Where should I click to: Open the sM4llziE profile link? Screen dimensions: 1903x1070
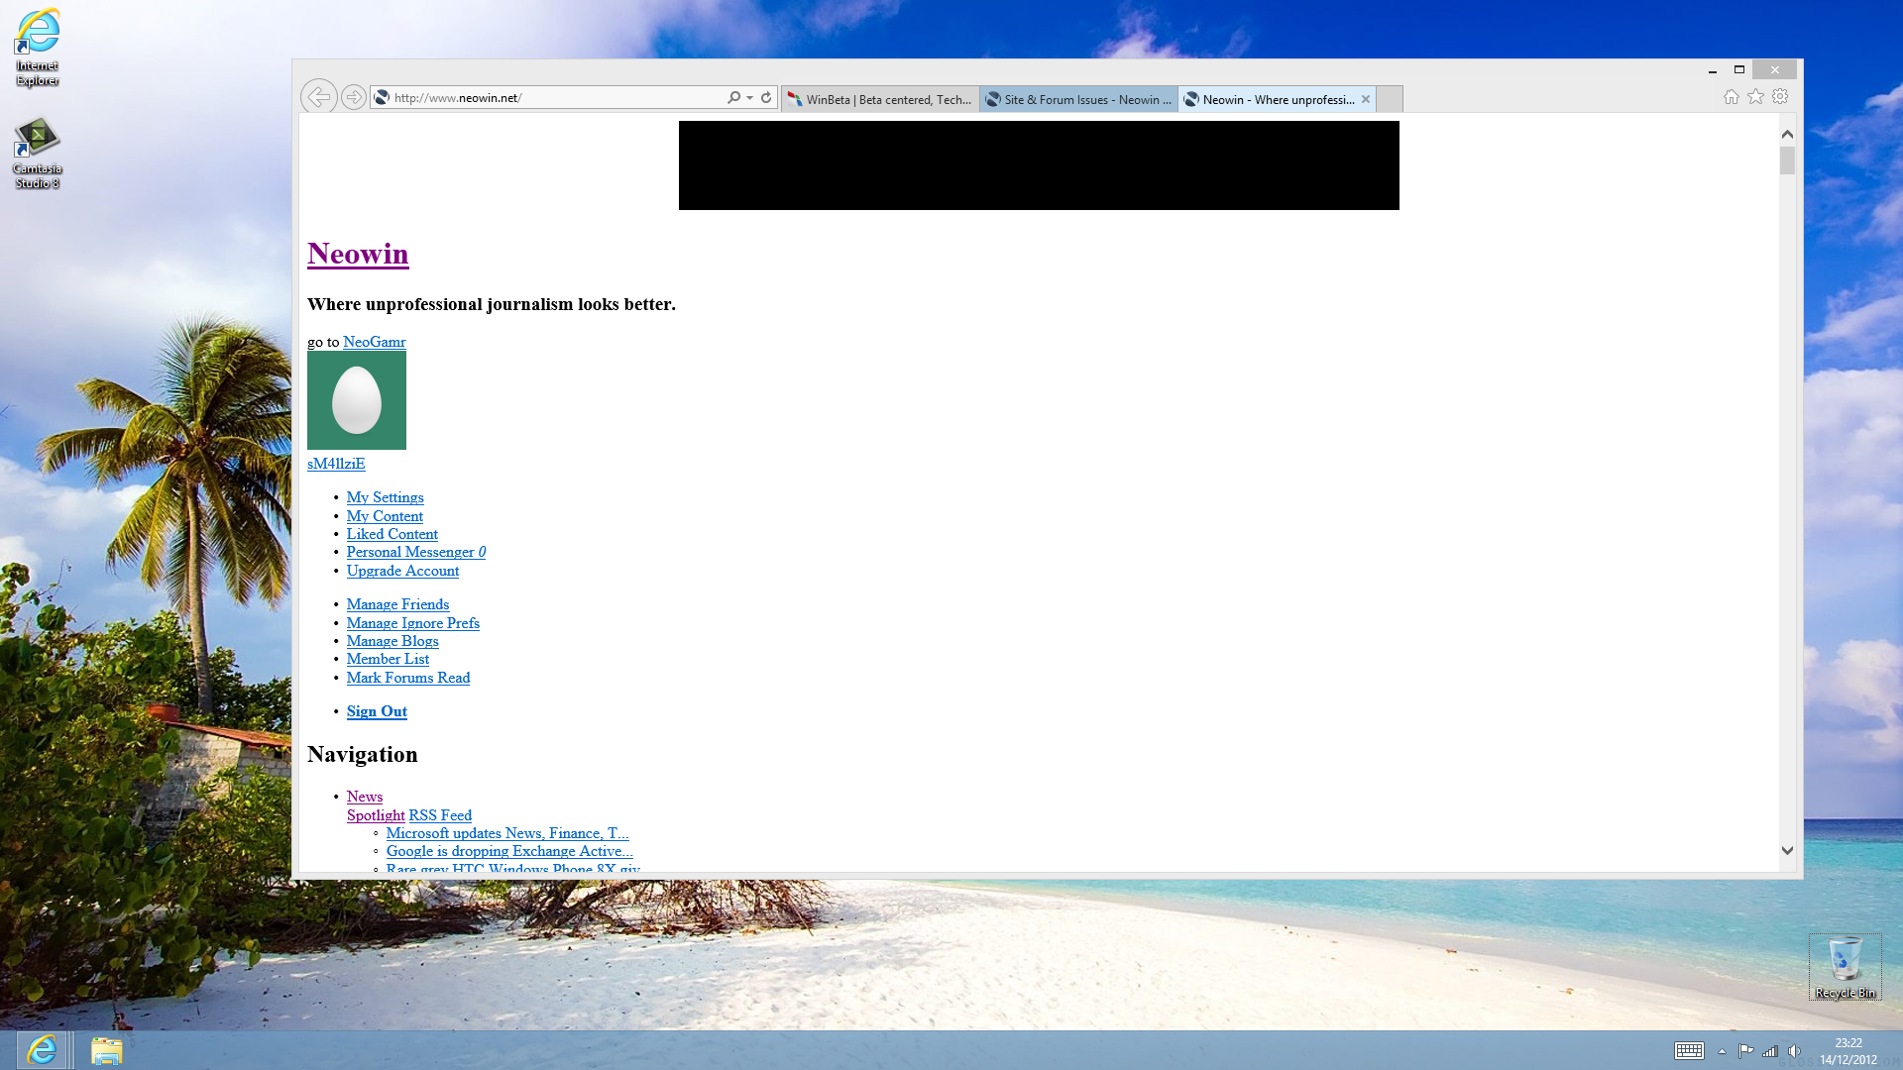click(336, 464)
